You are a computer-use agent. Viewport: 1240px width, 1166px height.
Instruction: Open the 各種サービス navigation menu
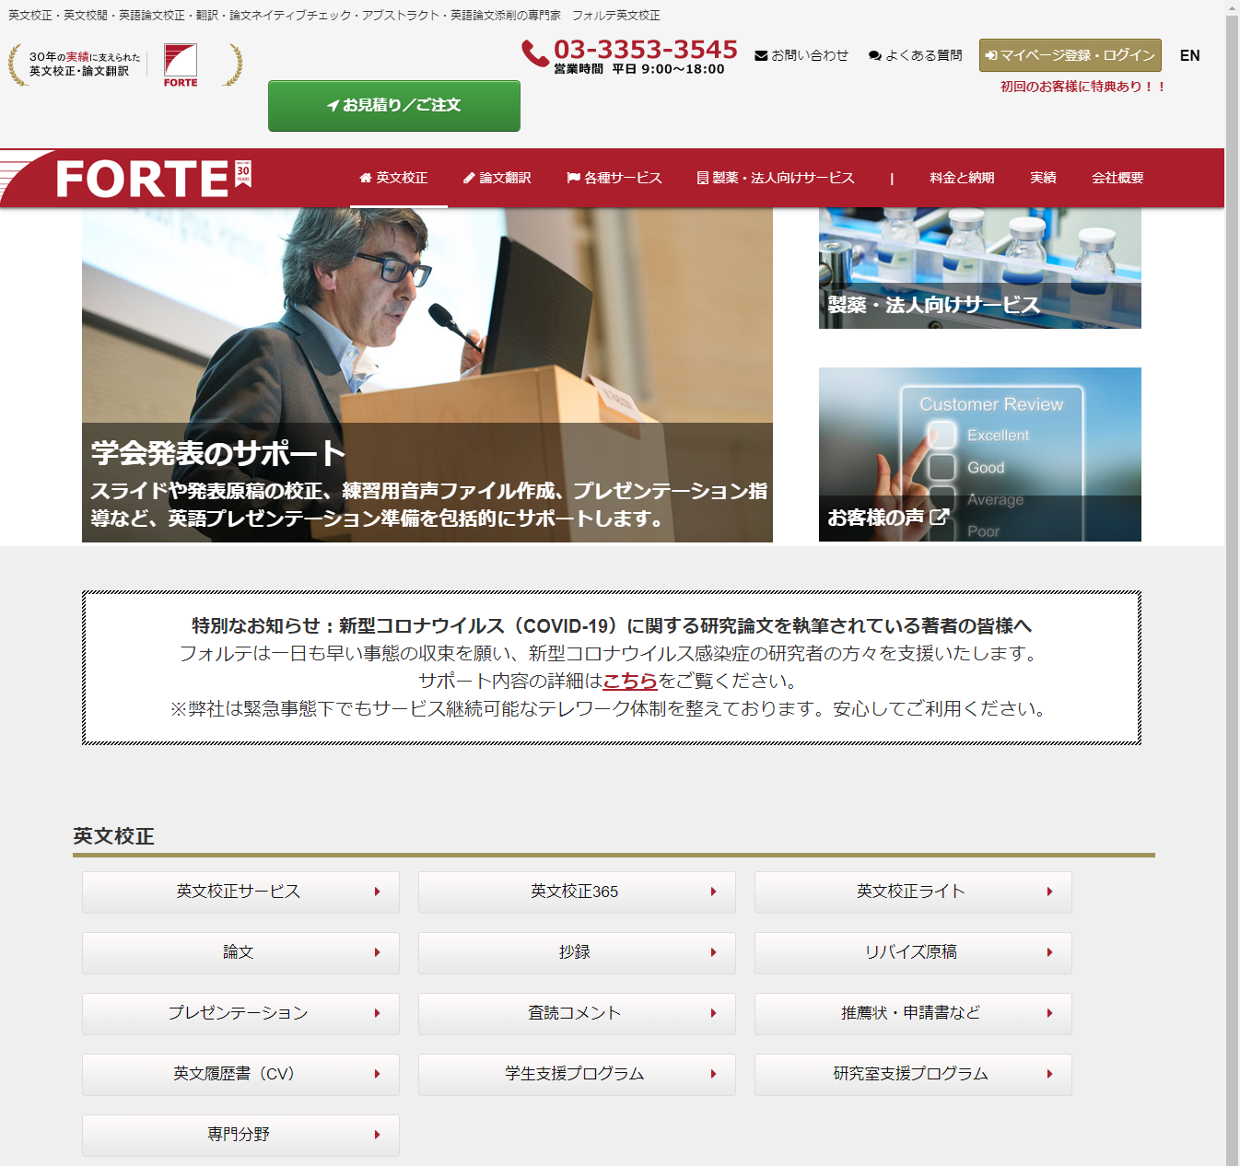614,178
